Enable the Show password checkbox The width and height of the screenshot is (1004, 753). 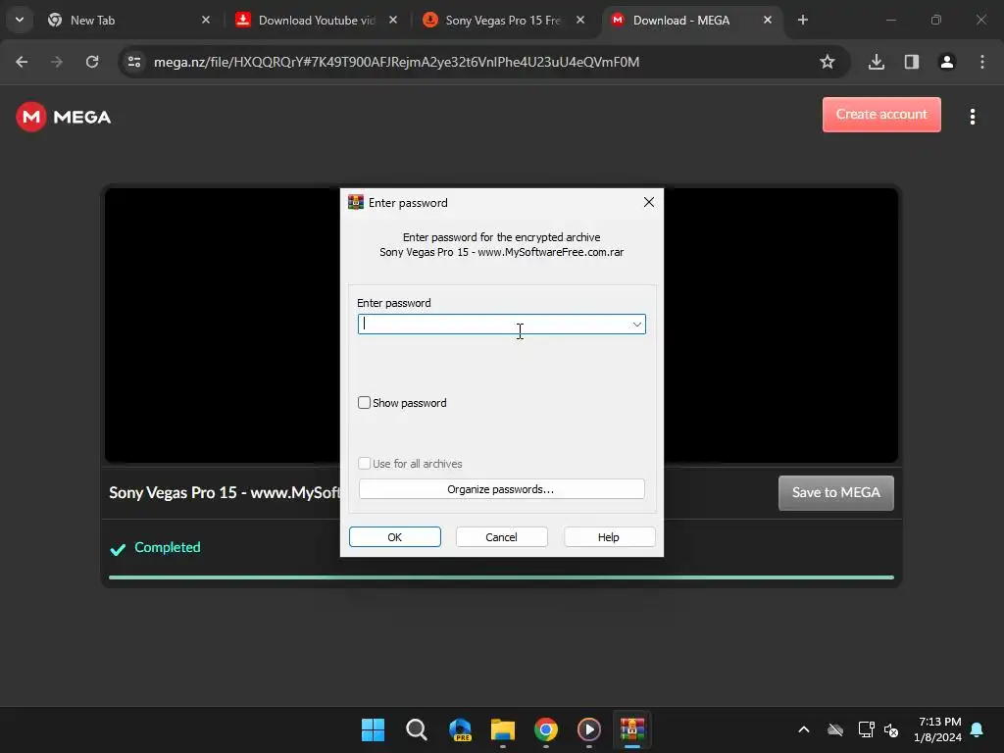364,403
